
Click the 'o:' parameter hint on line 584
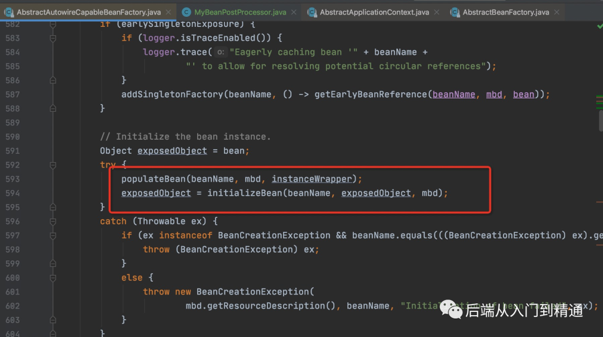pyautogui.click(x=221, y=52)
